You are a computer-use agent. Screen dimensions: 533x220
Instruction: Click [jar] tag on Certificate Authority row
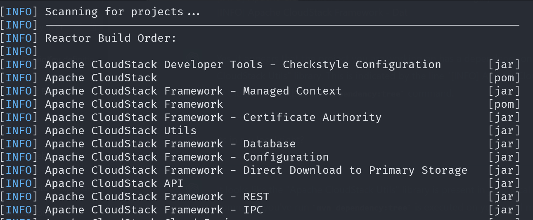click(504, 117)
